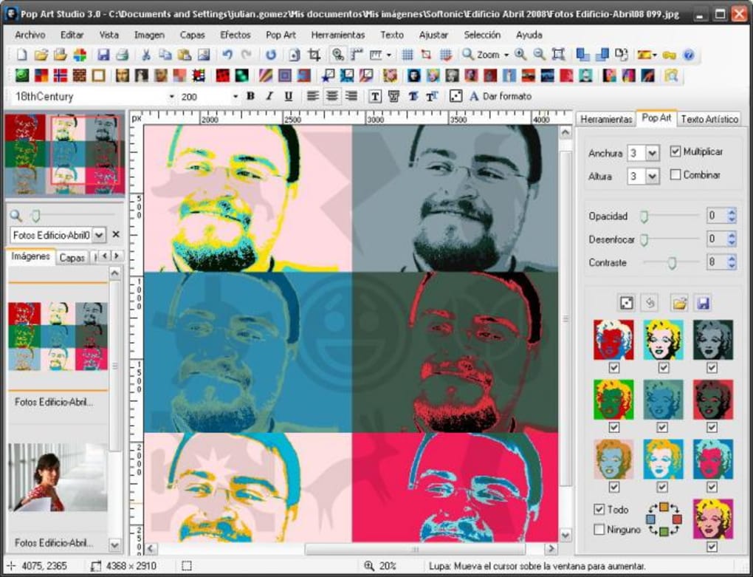The image size is (753, 577).
Task: Enable the Combinar checkbox
Action: coord(675,175)
